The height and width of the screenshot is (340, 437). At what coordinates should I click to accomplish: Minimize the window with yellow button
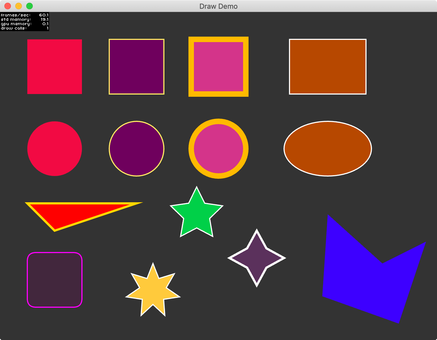click(x=19, y=6)
